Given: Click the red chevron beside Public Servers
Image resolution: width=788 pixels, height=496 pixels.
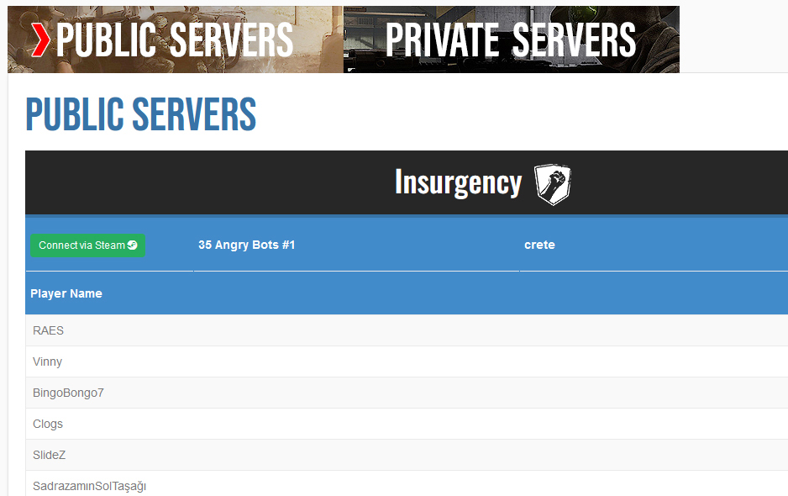Looking at the screenshot, I should [39, 40].
